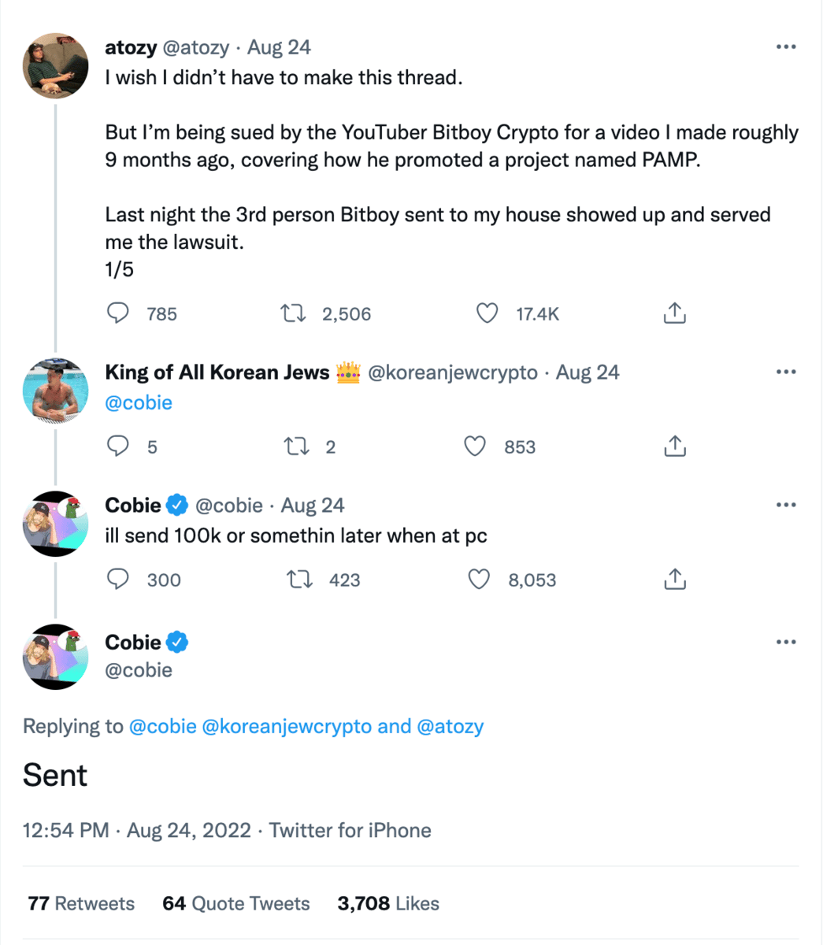Open @atozy in the Replying to line
This screenshot has height=945, width=823.
click(x=449, y=726)
